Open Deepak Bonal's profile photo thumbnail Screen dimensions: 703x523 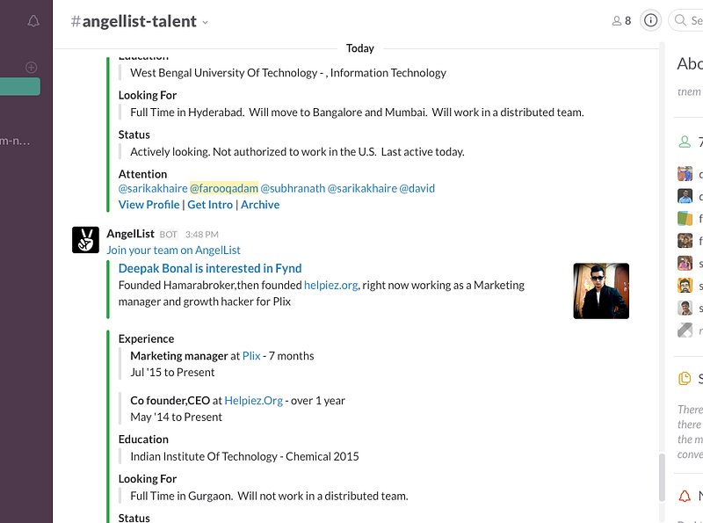(x=601, y=291)
